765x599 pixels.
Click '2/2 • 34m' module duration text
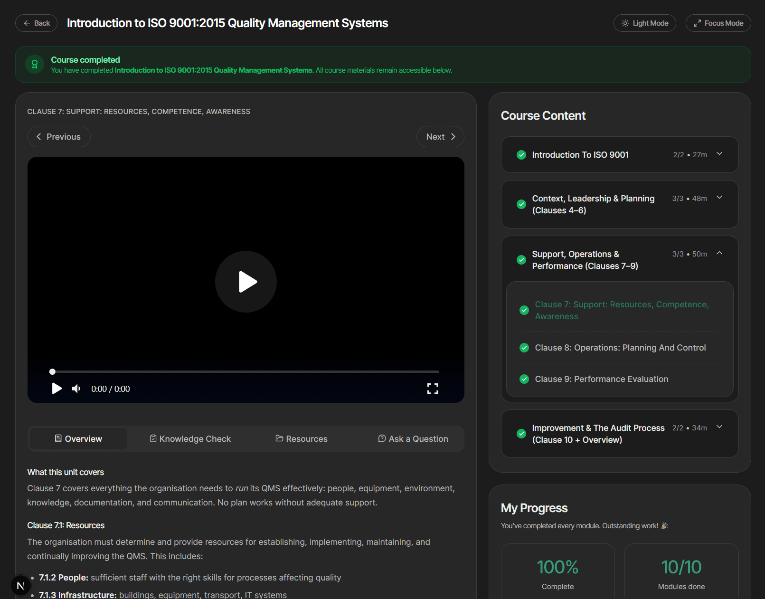tap(689, 428)
